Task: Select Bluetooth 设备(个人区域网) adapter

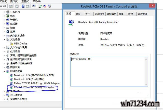Action: pyautogui.click(x=29, y=79)
